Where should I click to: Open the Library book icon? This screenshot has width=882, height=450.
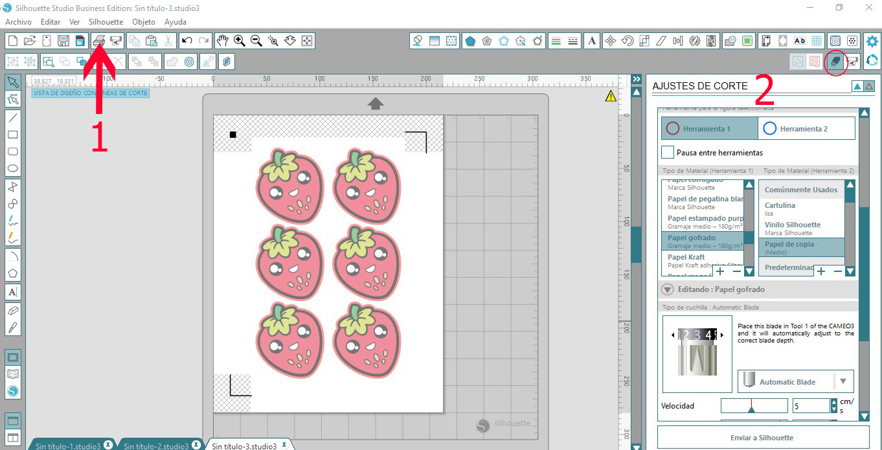[x=13, y=374]
